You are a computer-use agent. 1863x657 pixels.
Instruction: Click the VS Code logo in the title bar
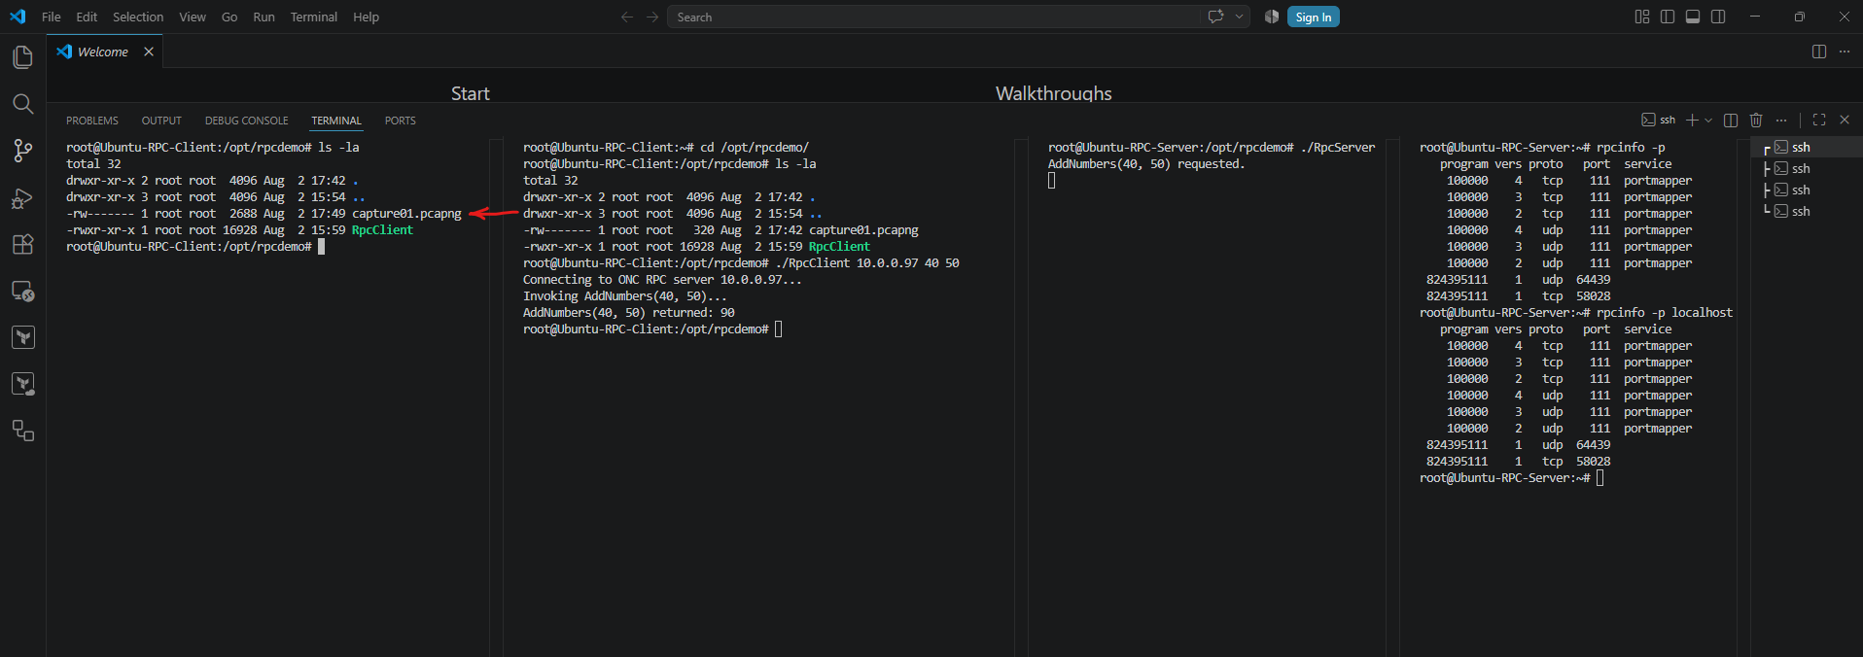click(x=18, y=17)
